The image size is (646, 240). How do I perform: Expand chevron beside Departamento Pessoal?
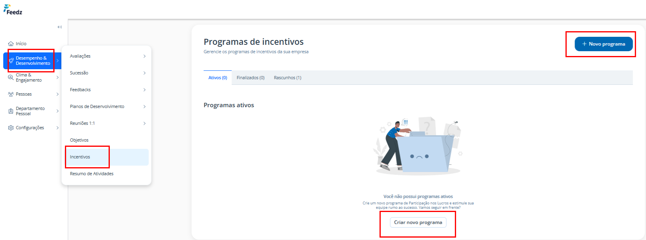[58, 111]
